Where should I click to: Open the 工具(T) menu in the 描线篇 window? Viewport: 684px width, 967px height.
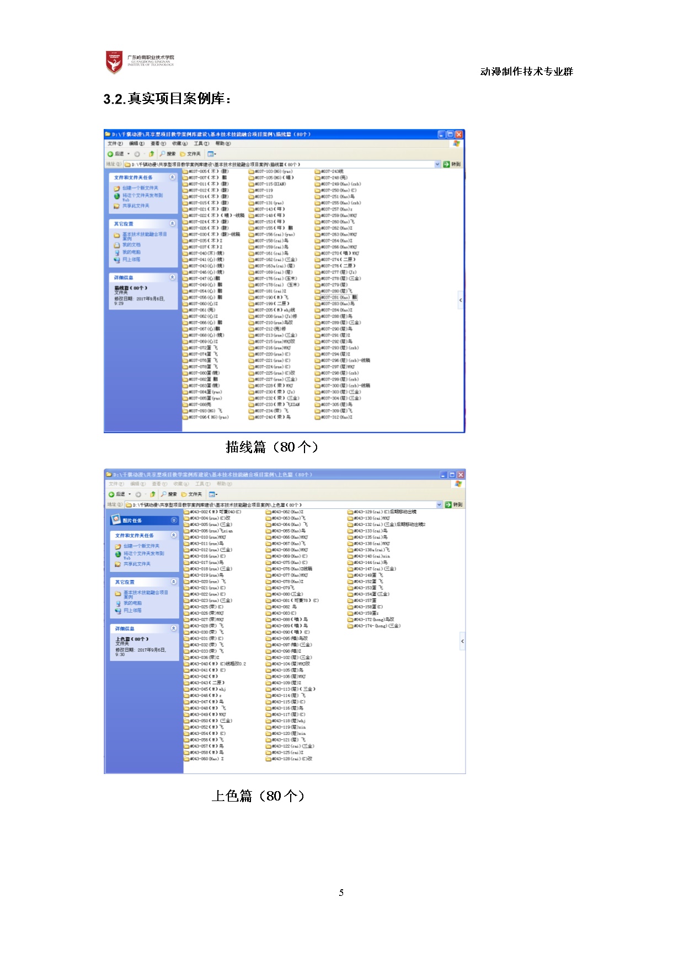pos(201,143)
